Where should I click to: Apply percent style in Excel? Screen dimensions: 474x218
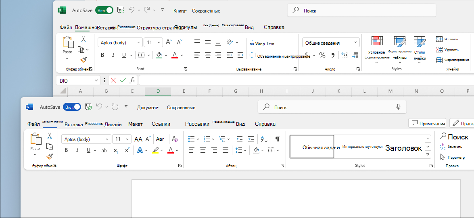(x=323, y=55)
